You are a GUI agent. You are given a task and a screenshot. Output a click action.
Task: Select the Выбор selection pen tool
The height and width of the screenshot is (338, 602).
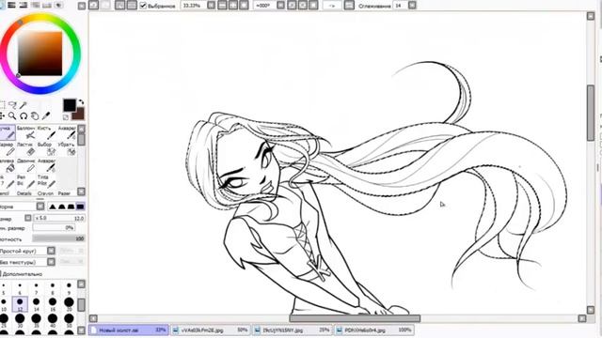coord(47,148)
